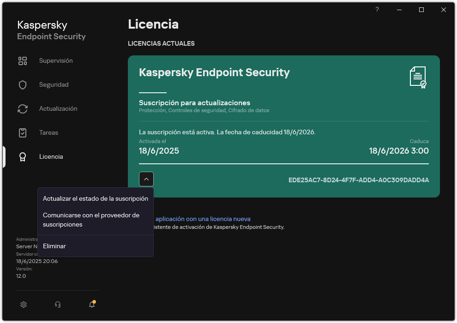Image resolution: width=457 pixels, height=323 pixels.
Task: Select Actualizar el estado de la suscripción
Action: point(95,198)
